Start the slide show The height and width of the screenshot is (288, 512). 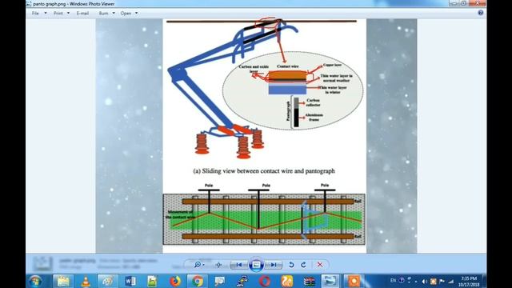(256, 265)
